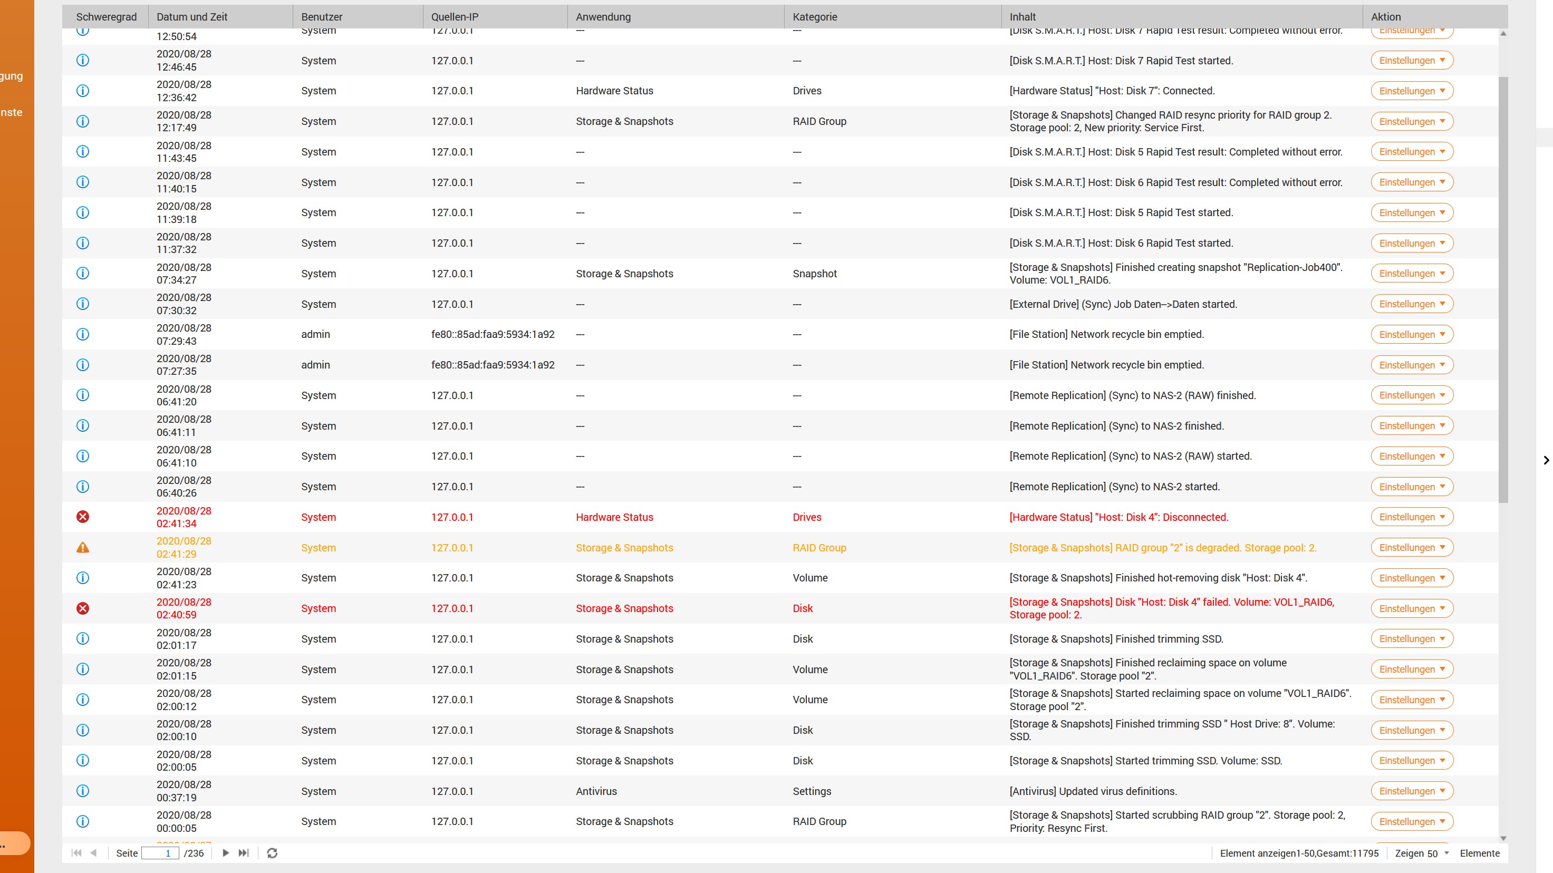Sort by Schweregrad column header

(106, 17)
